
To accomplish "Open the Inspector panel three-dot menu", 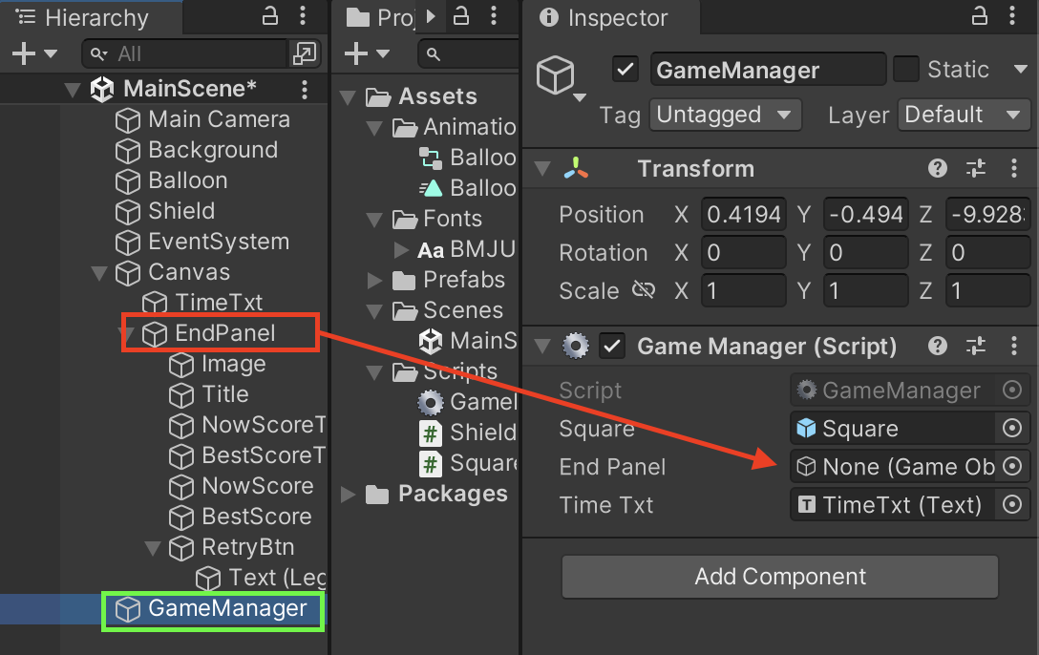I will click(1012, 16).
